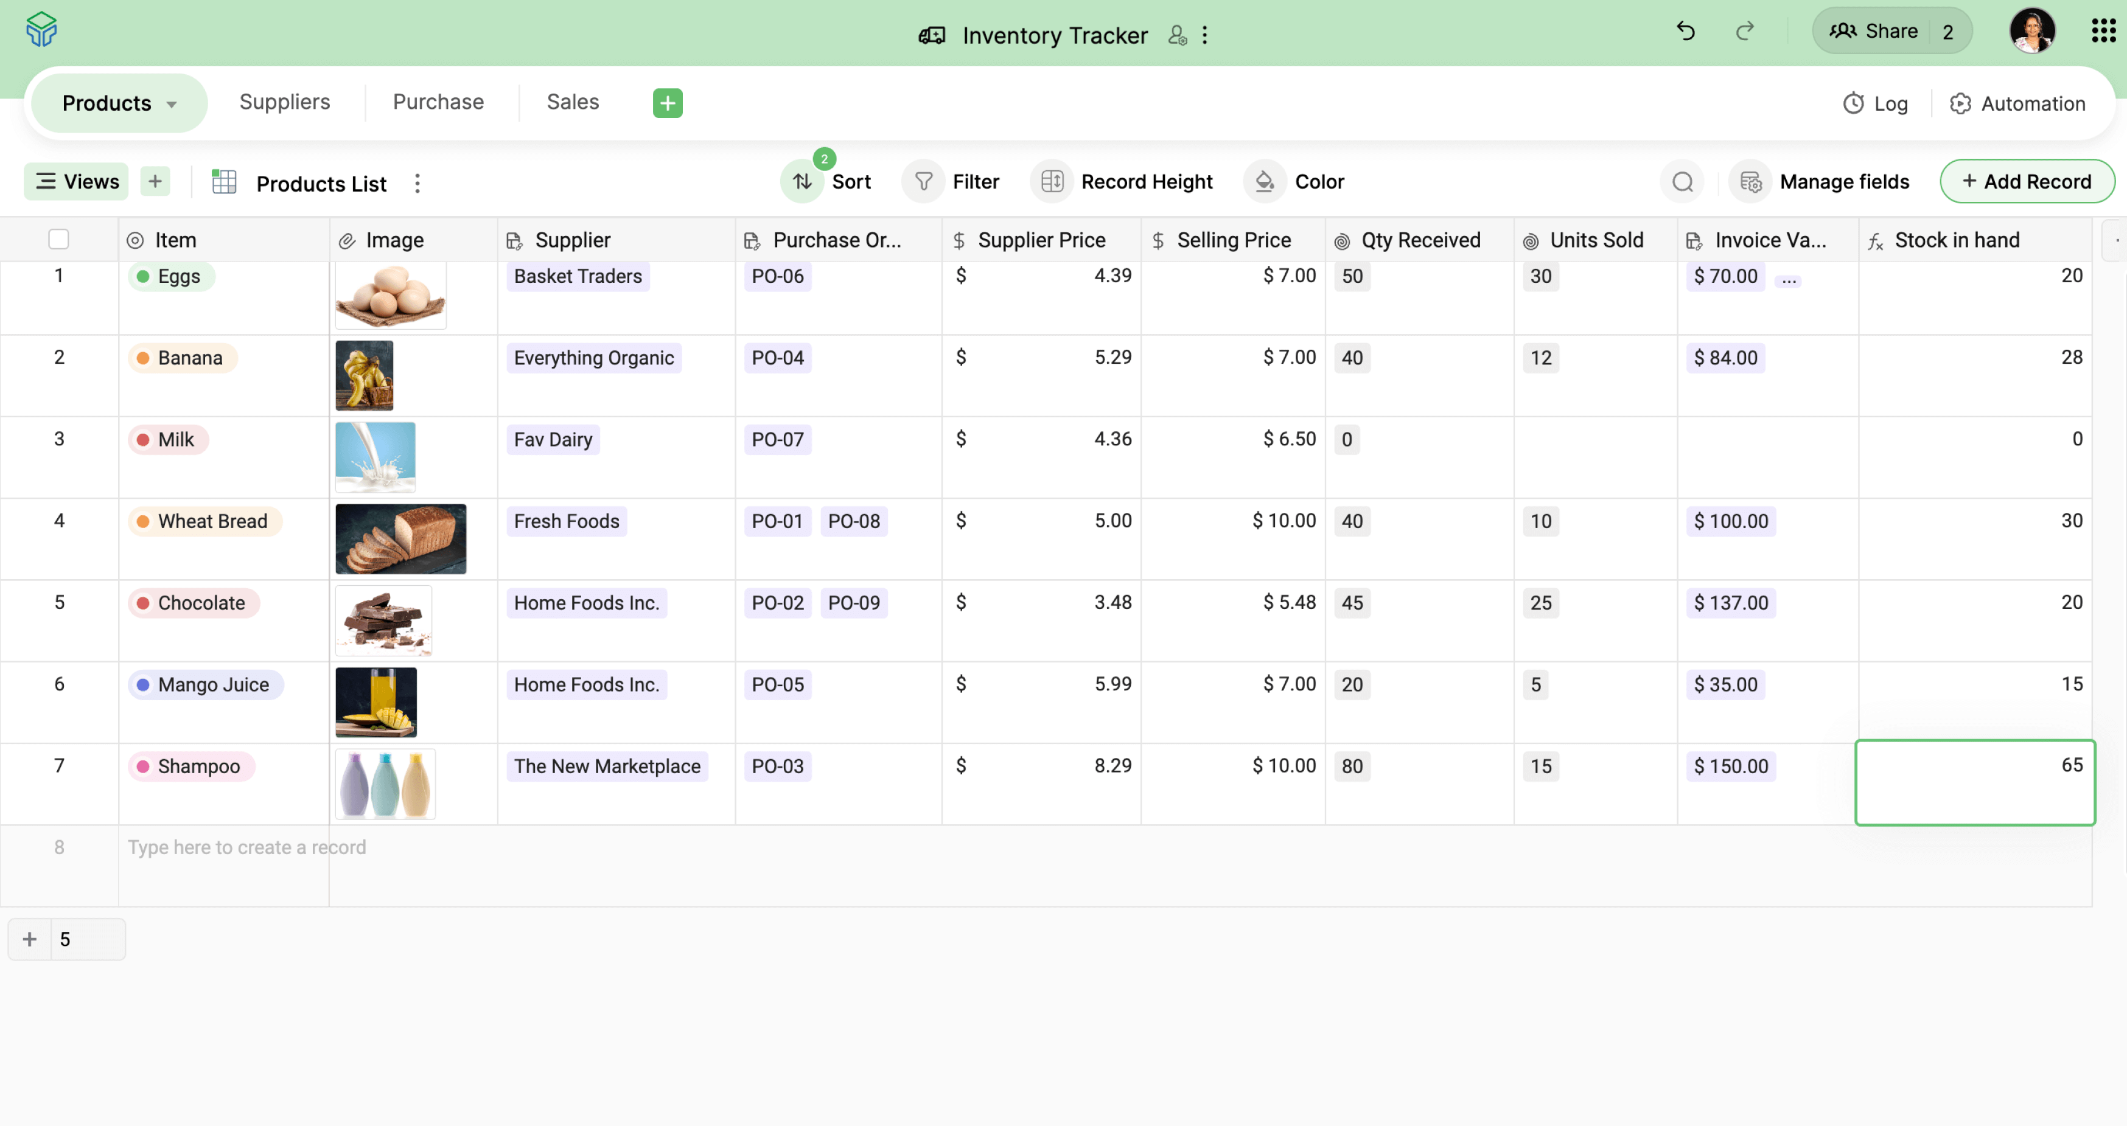Open the Wheat Bread image thumbnail

pos(400,538)
